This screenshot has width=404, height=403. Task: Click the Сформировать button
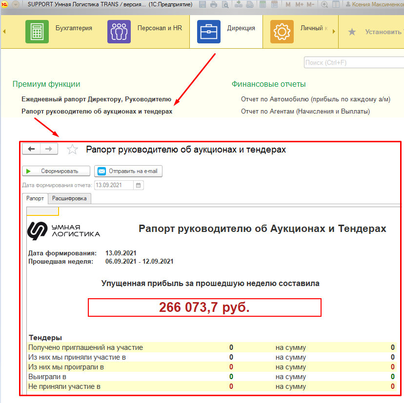click(56, 171)
